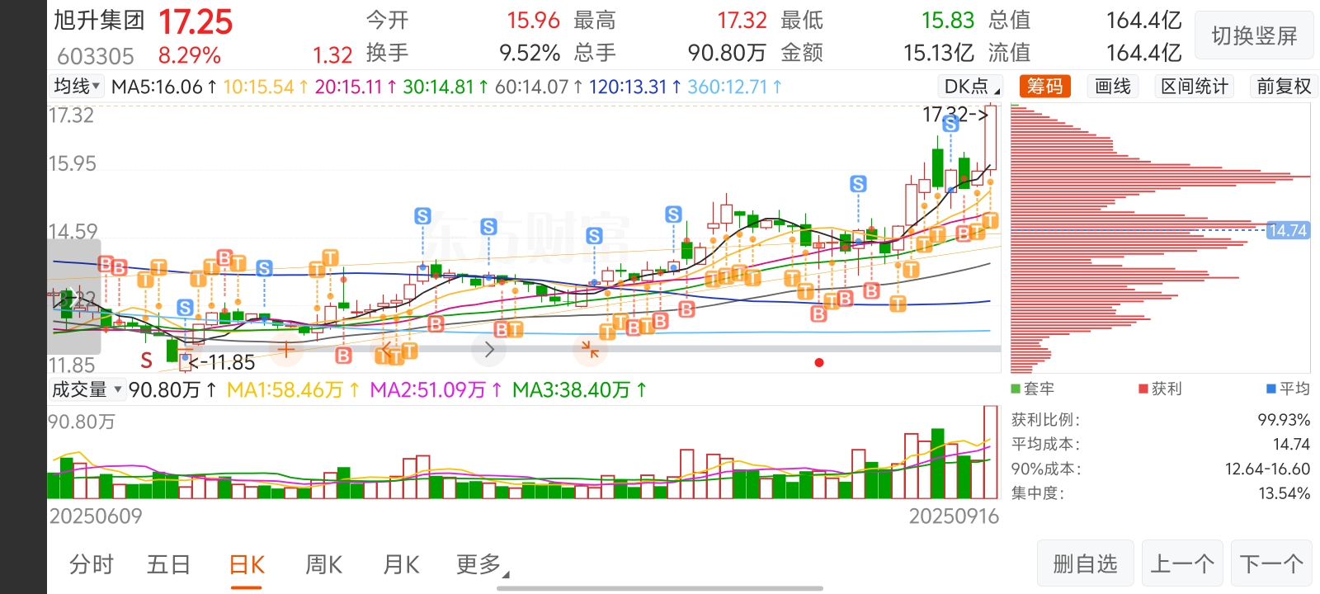Viewport: 1320px width, 594px height.
Task: Tap the red 获利 legend swatch
Action: coord(1143,389)
